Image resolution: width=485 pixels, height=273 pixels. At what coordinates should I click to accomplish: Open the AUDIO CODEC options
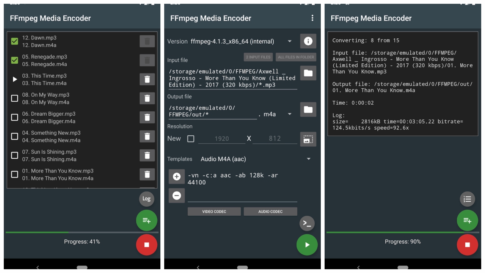pos(270,212)
